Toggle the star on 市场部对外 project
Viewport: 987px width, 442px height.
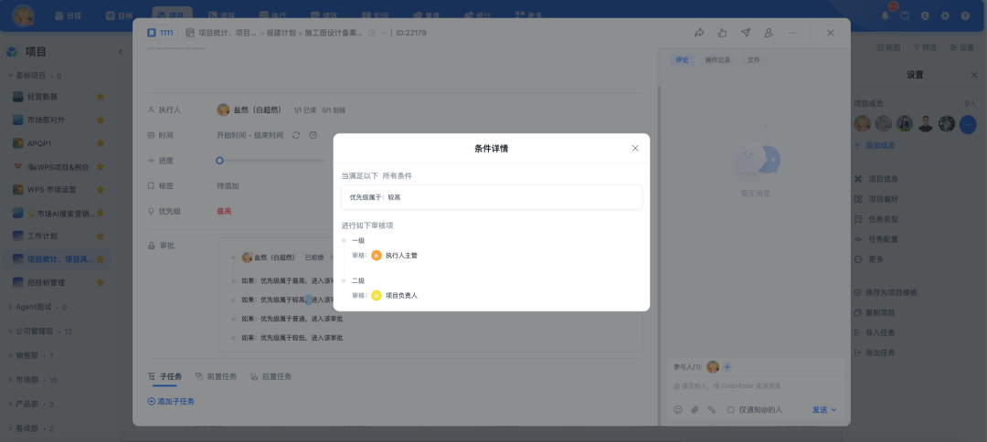[101, 120]
